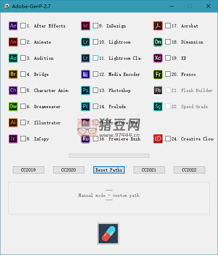This screenshot has height=255, width=218.
Task: Click the XD icon
Action: (158, 58)
